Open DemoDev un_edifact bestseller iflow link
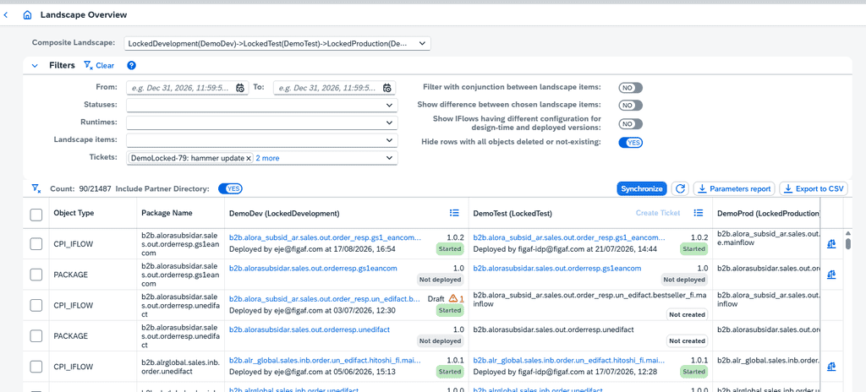Screen dimensions: 866x392 [x=325, y=299]
